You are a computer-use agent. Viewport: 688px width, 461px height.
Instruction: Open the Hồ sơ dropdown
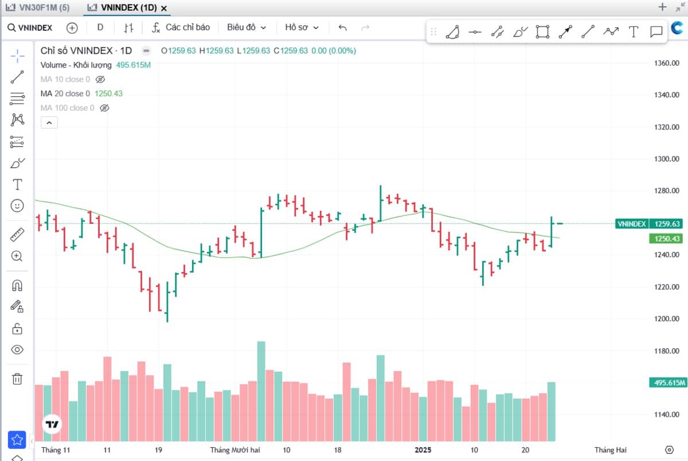(x=302, y=27)
